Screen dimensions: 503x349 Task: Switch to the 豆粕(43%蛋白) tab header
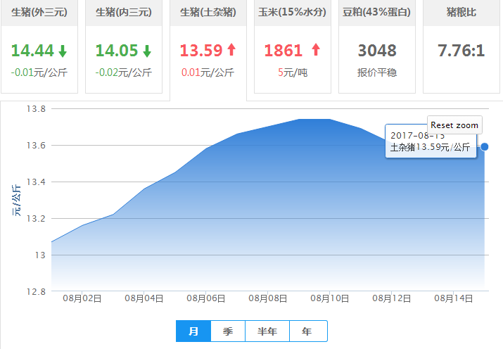(377, 13)
